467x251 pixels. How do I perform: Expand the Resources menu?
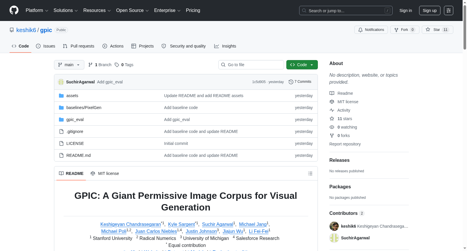pos(97,10)
